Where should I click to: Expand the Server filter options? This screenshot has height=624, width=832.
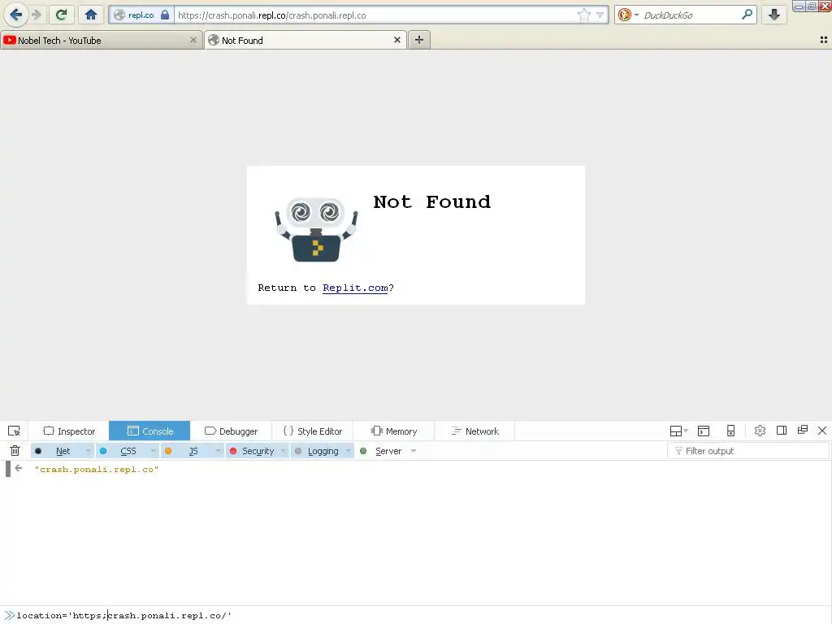(414, 451)
